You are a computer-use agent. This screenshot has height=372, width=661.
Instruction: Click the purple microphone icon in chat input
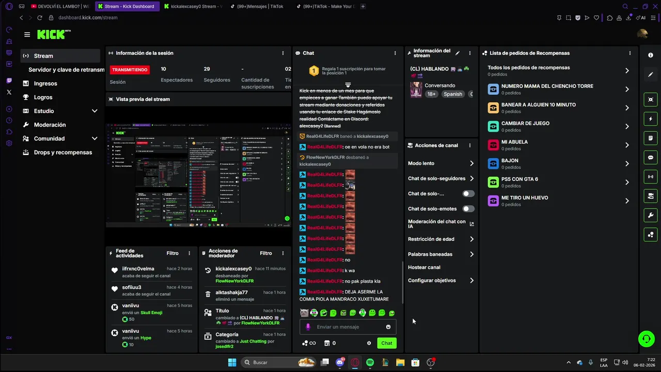click(308, 327)
